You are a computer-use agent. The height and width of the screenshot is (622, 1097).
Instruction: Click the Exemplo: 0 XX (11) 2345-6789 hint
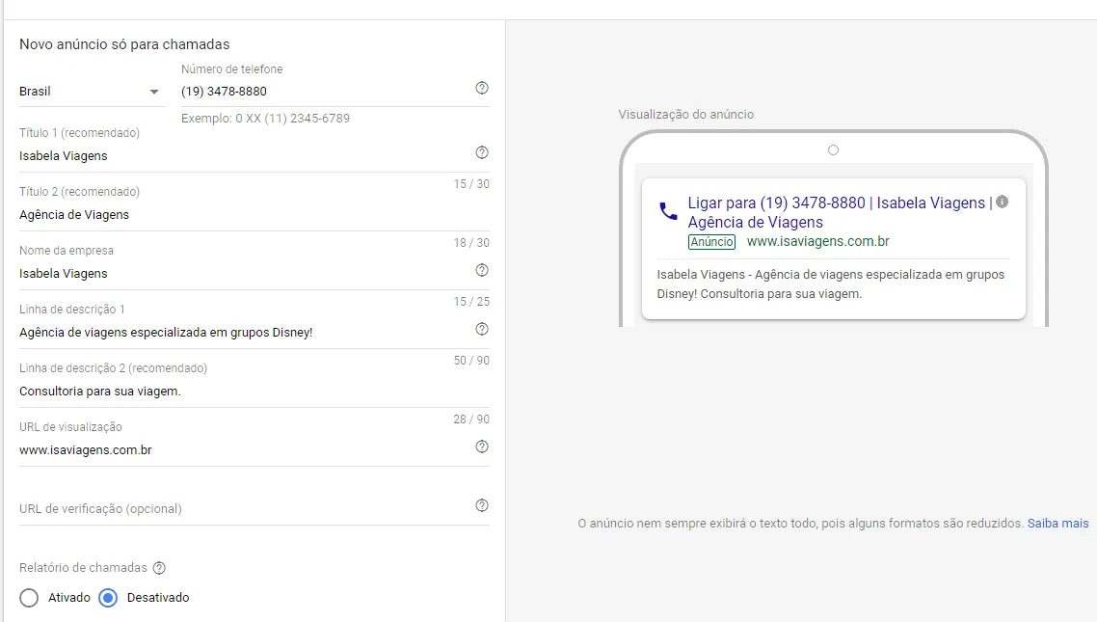(x=265, y=119)
